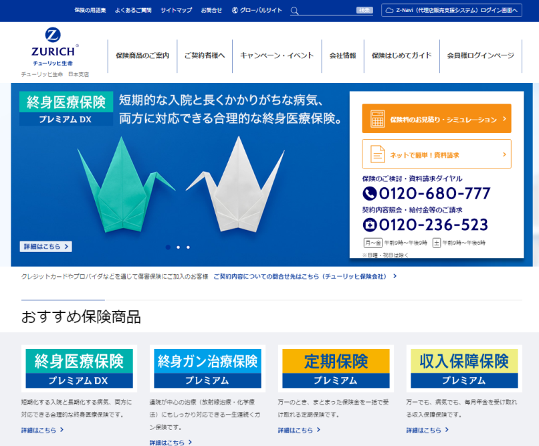This screenshot has width=539, height=446.
Task: Click phone number 0120-236-523
Action: [x=433, y=225]
